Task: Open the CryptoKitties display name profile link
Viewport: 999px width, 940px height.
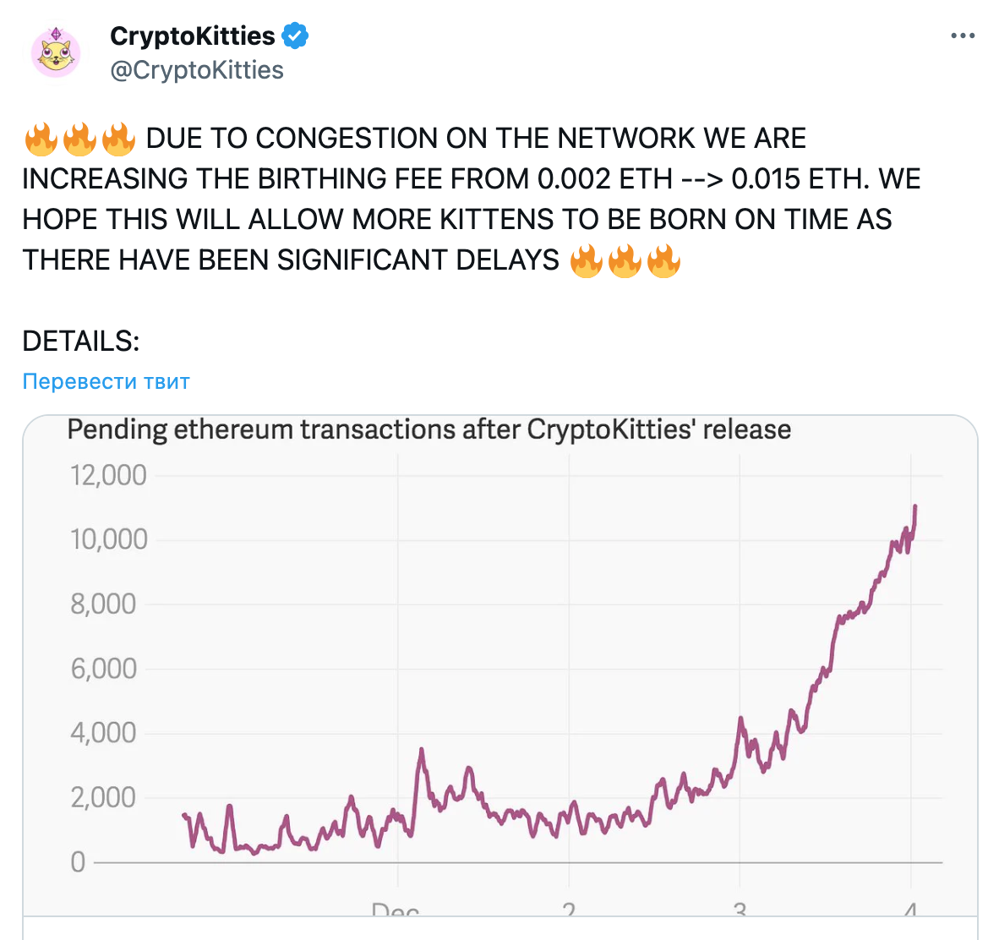Action: [193, 36]
